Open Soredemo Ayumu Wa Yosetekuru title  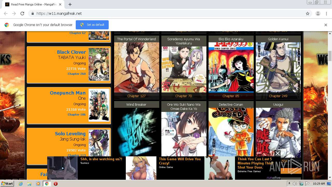click(184, 41)
